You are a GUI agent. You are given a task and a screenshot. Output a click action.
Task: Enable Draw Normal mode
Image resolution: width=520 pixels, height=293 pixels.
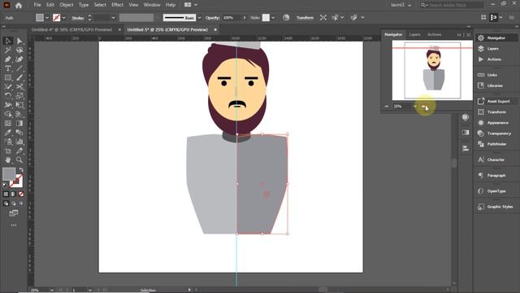pos(6,203)
